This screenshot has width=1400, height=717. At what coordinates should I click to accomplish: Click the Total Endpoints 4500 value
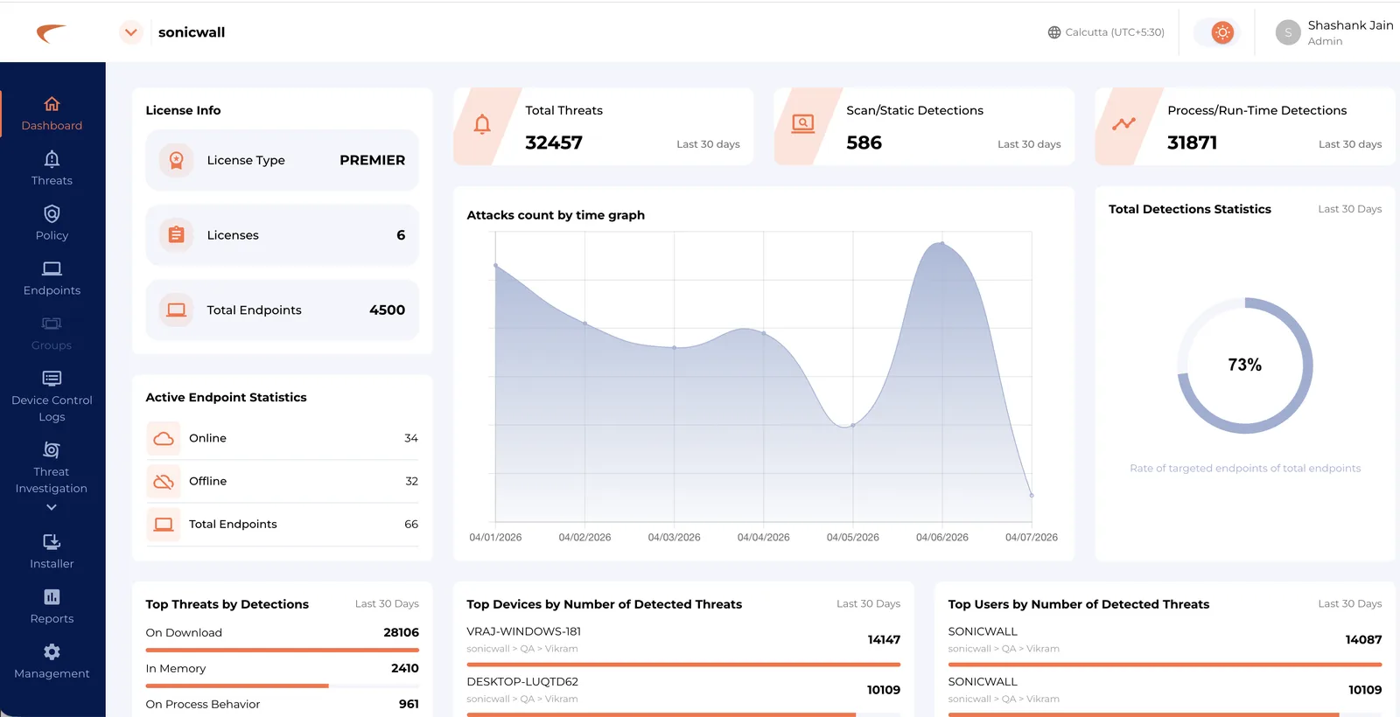coord(388,310)
